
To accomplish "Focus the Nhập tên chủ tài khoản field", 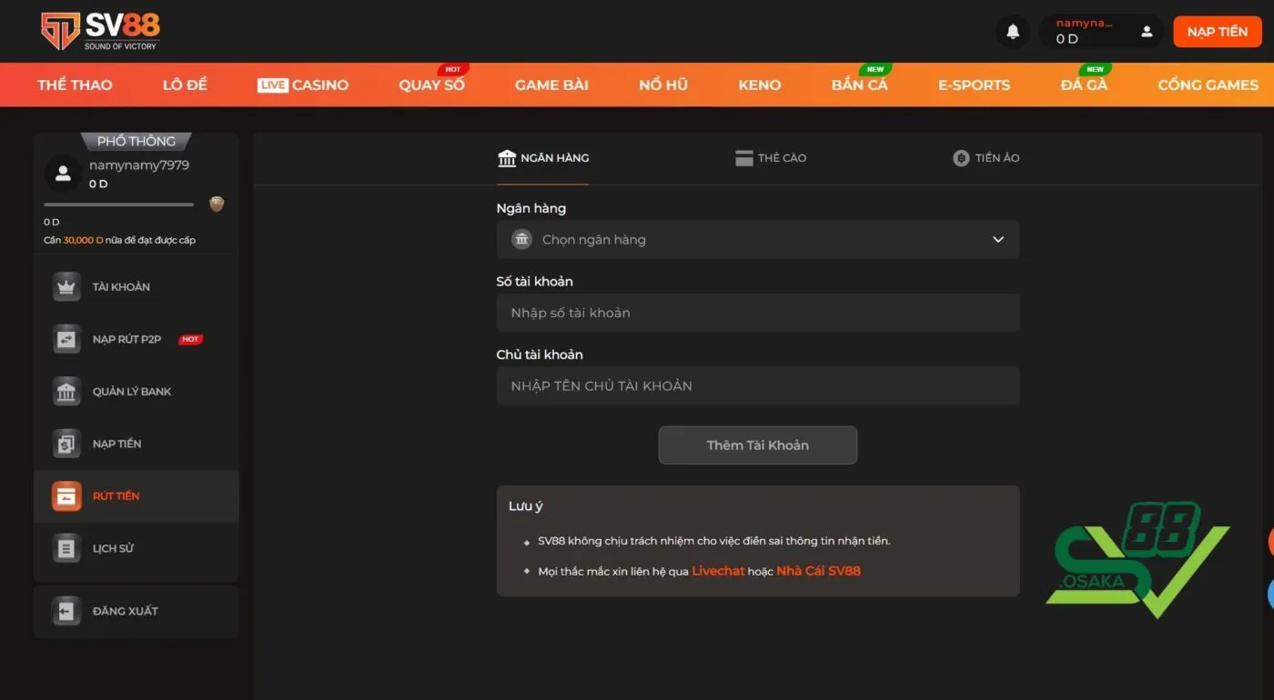I will [758, 385].
